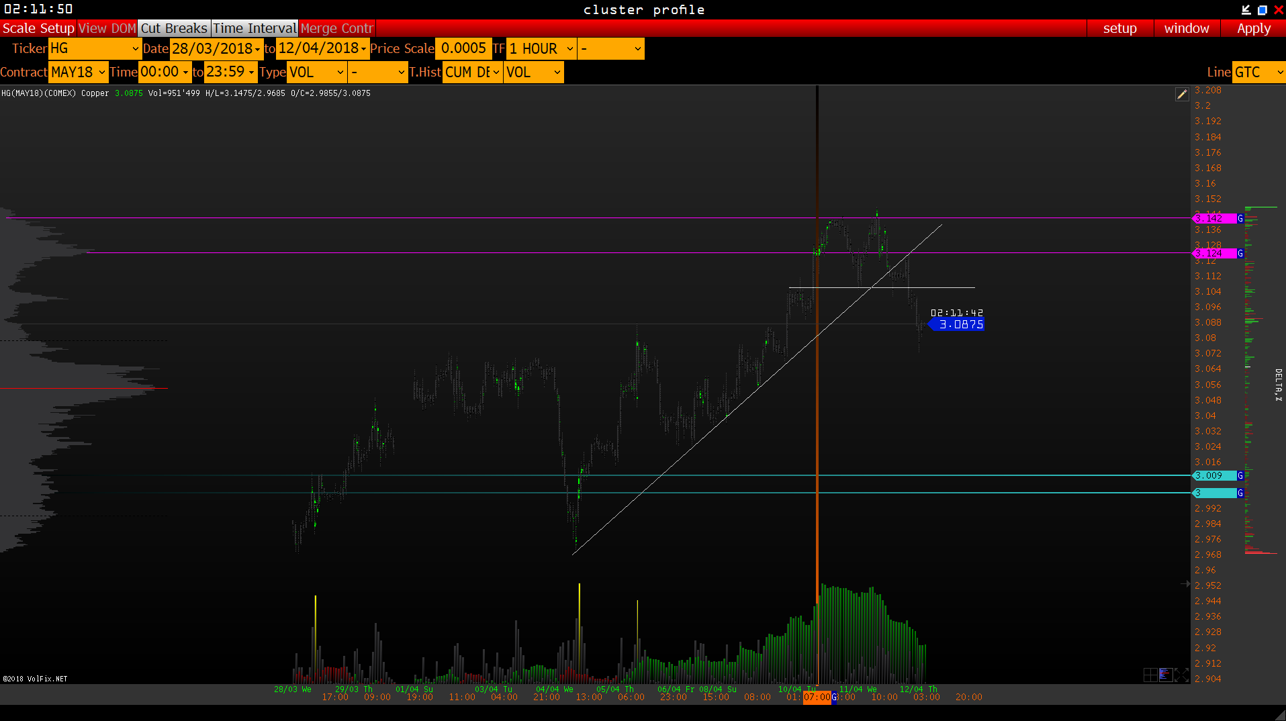Image resolution: width=1286 pixels, height=721 pixels.
Task: Click the G marker on 3.009 level
Action: pos(1240,475)
